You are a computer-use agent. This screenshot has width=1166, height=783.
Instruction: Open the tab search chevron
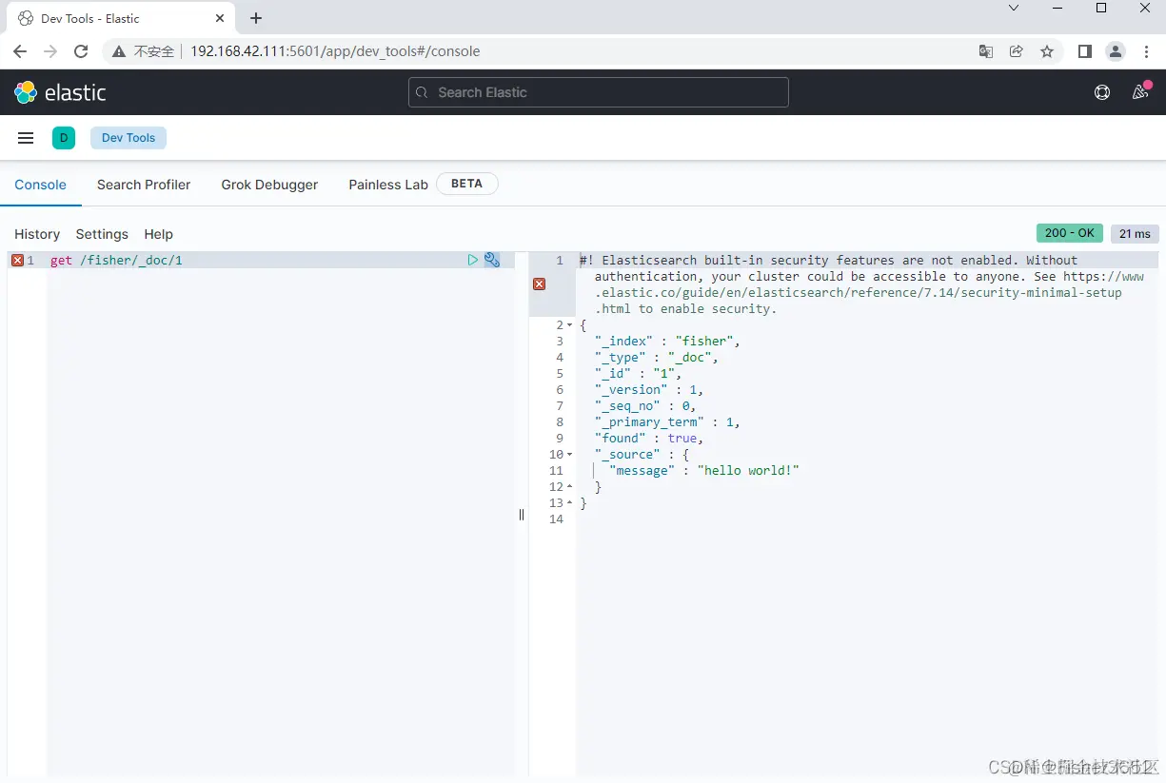pyautogui.click(x=1014, y=8)
